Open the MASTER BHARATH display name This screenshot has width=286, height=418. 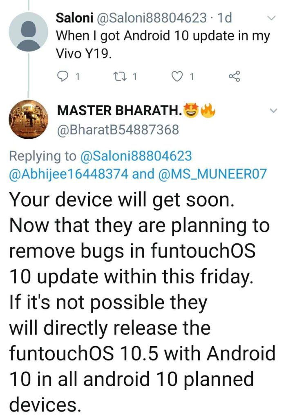[119, 110]
